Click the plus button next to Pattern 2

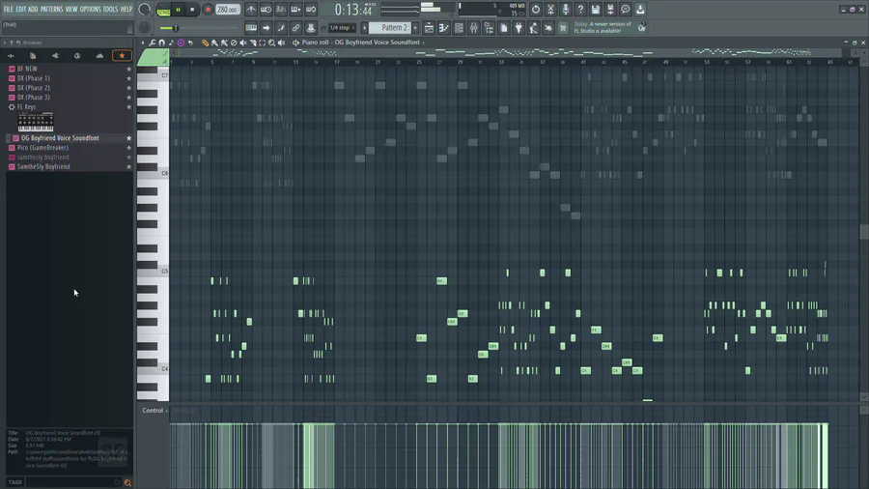[415, 28]
